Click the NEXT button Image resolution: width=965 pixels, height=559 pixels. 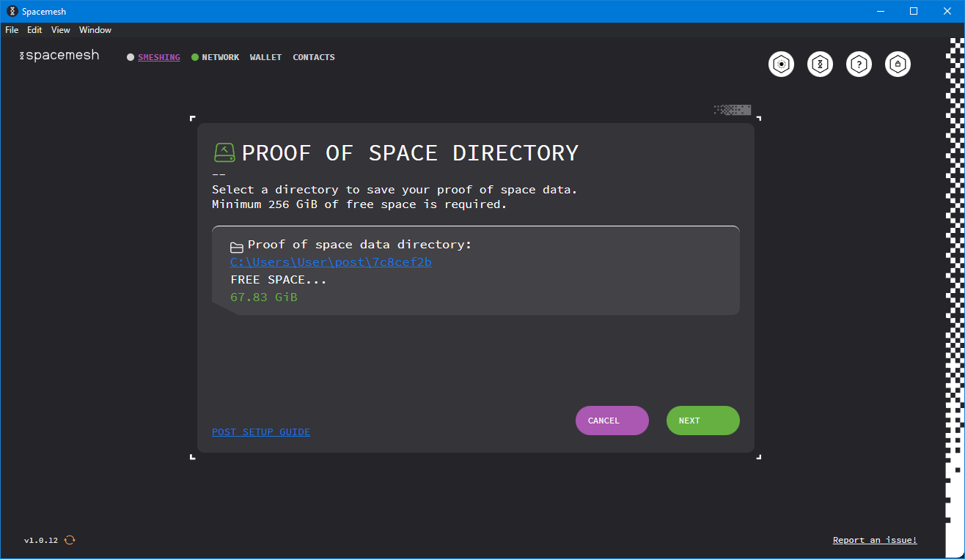click(703, 421)
